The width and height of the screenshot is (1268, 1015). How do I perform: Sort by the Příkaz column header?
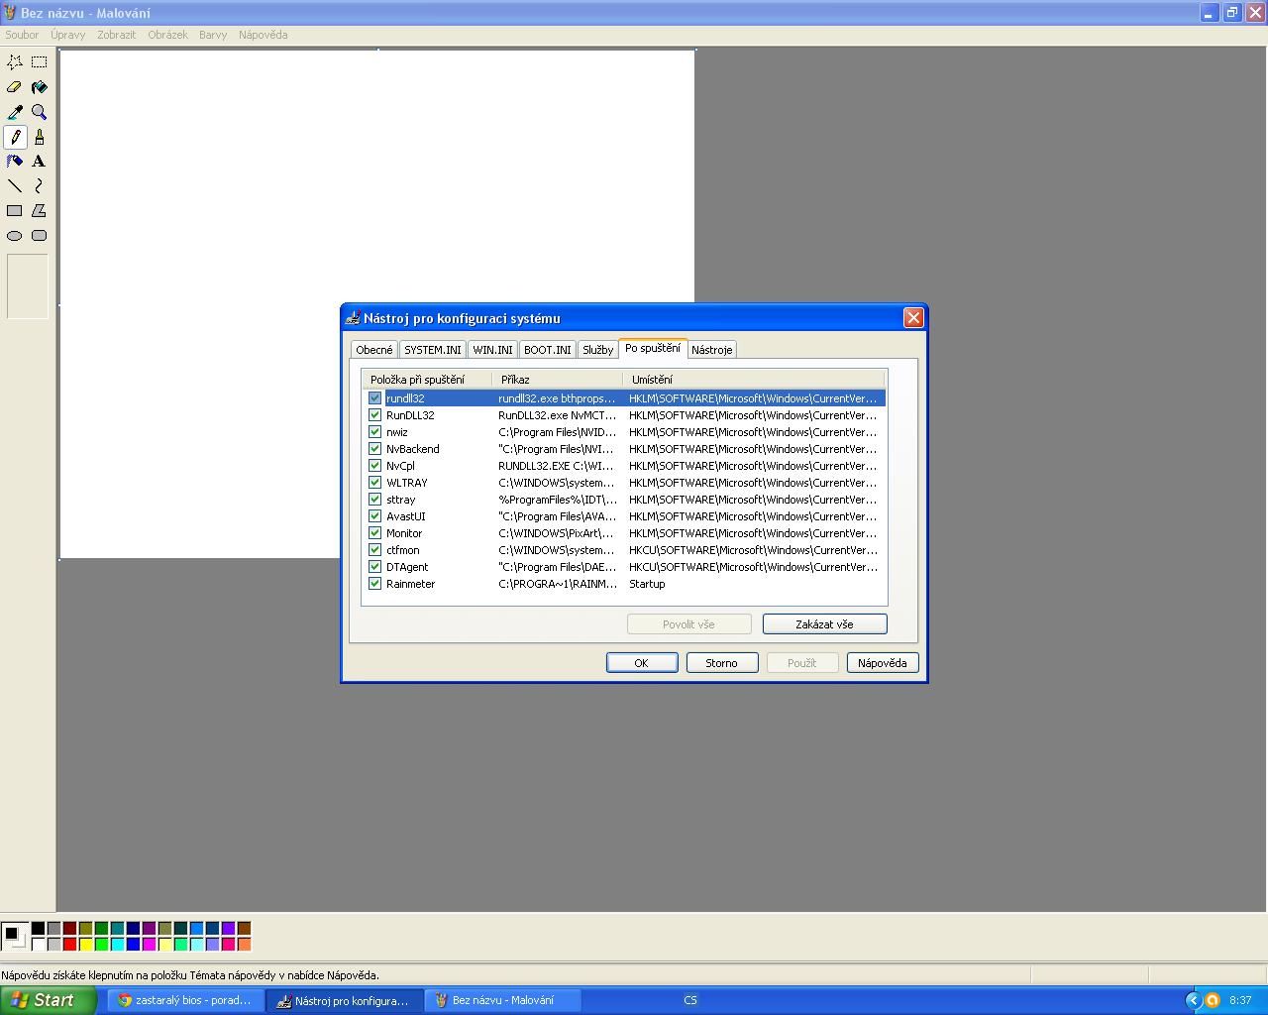pyautogui.click(x=558, y=380)
